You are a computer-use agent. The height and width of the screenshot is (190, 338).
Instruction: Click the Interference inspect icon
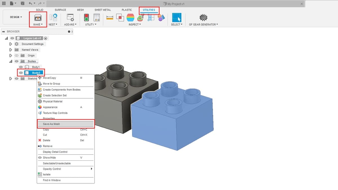[120, 18]
